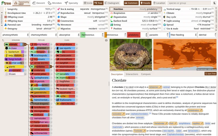
Task: Click the OneZoom tree logo
Action: point(6,3)
